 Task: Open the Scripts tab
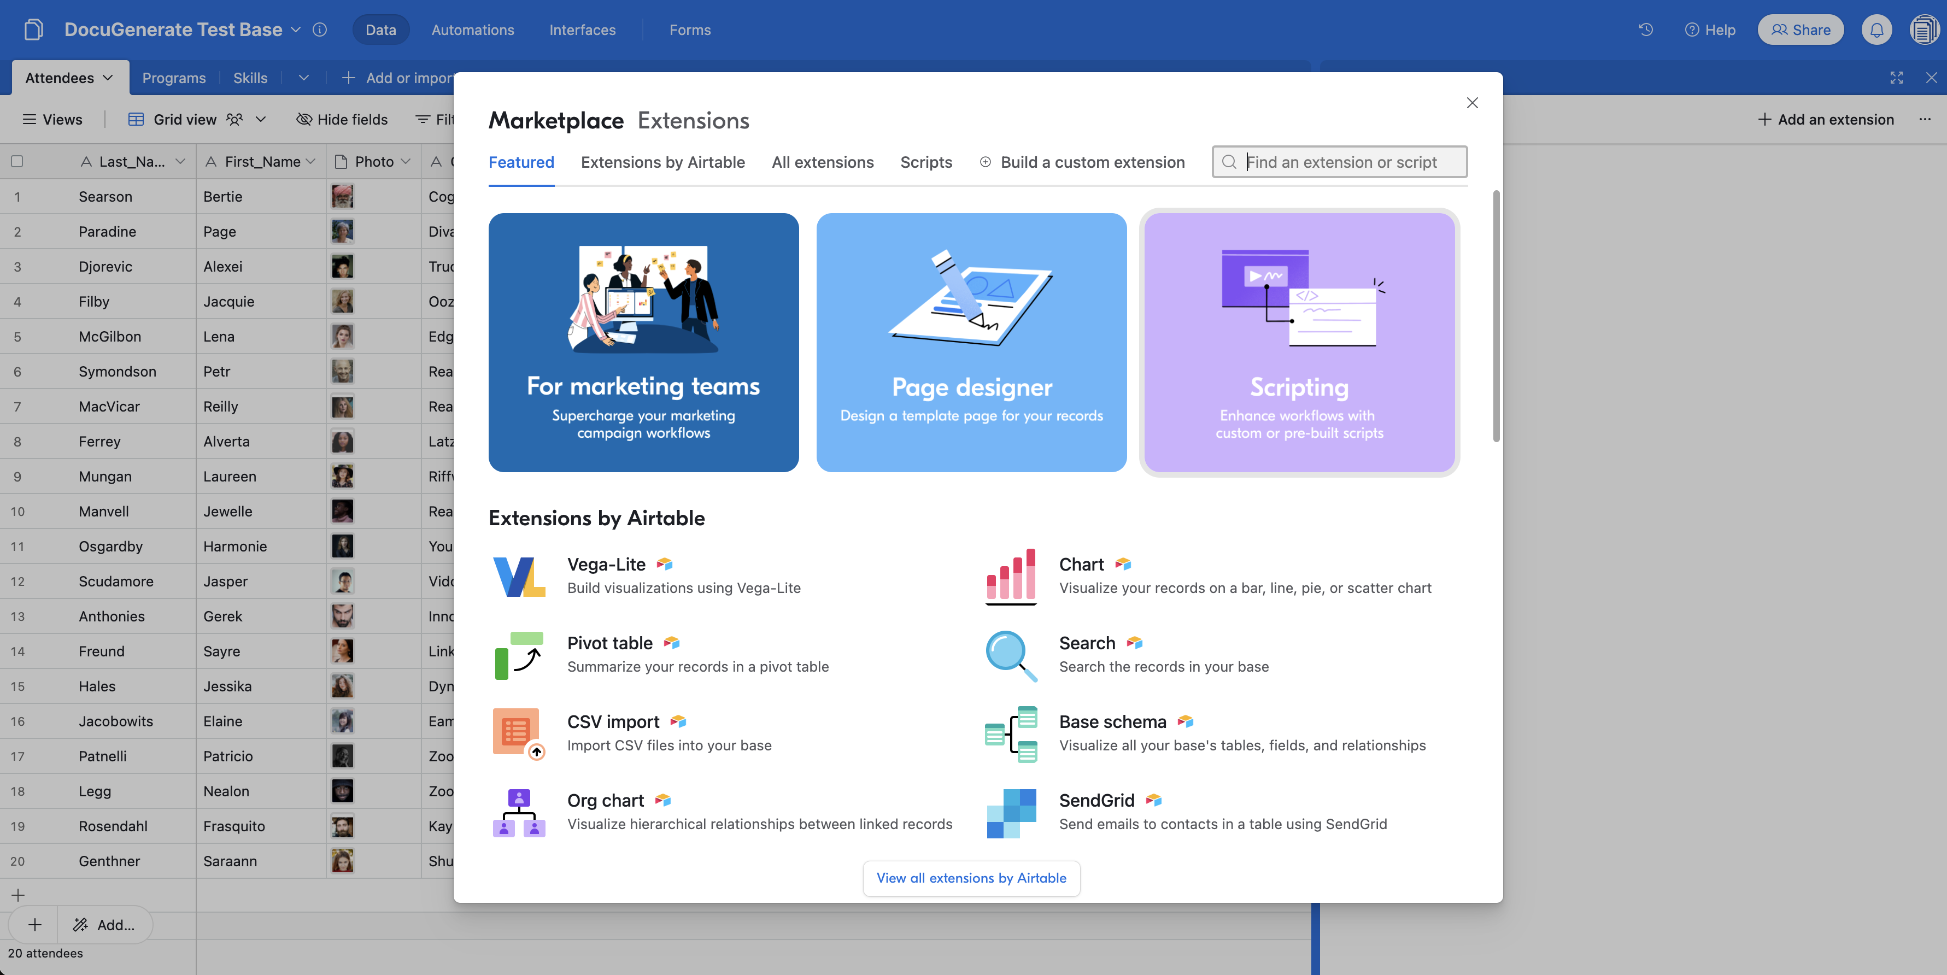click(926, 162)
